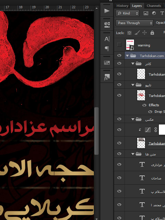The width and height of the screenshot is (165, 220).
Task: Select the تایپو group folder icon
Action: [139, 85]
